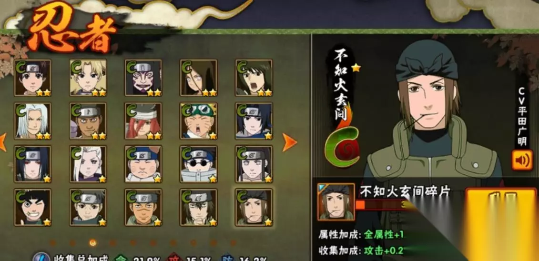Screen dimensions: 539x261
Task: Go to previous ninja page arrow
Action: [x=3, y=142]
